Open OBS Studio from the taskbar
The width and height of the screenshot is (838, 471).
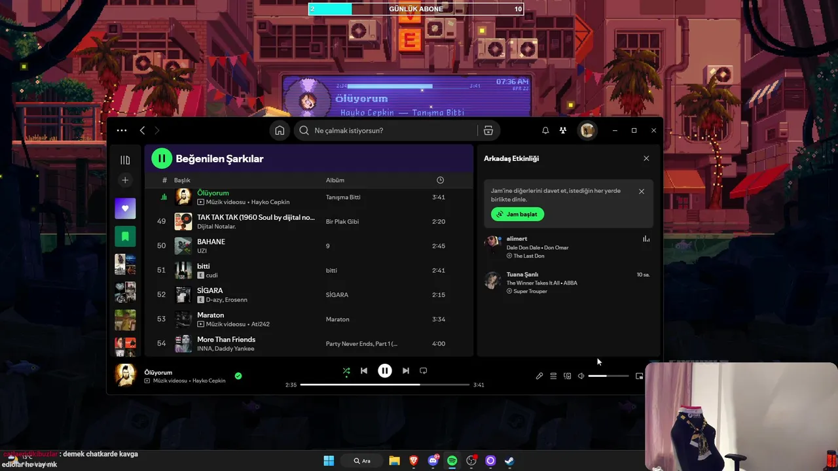click(471, 461)
